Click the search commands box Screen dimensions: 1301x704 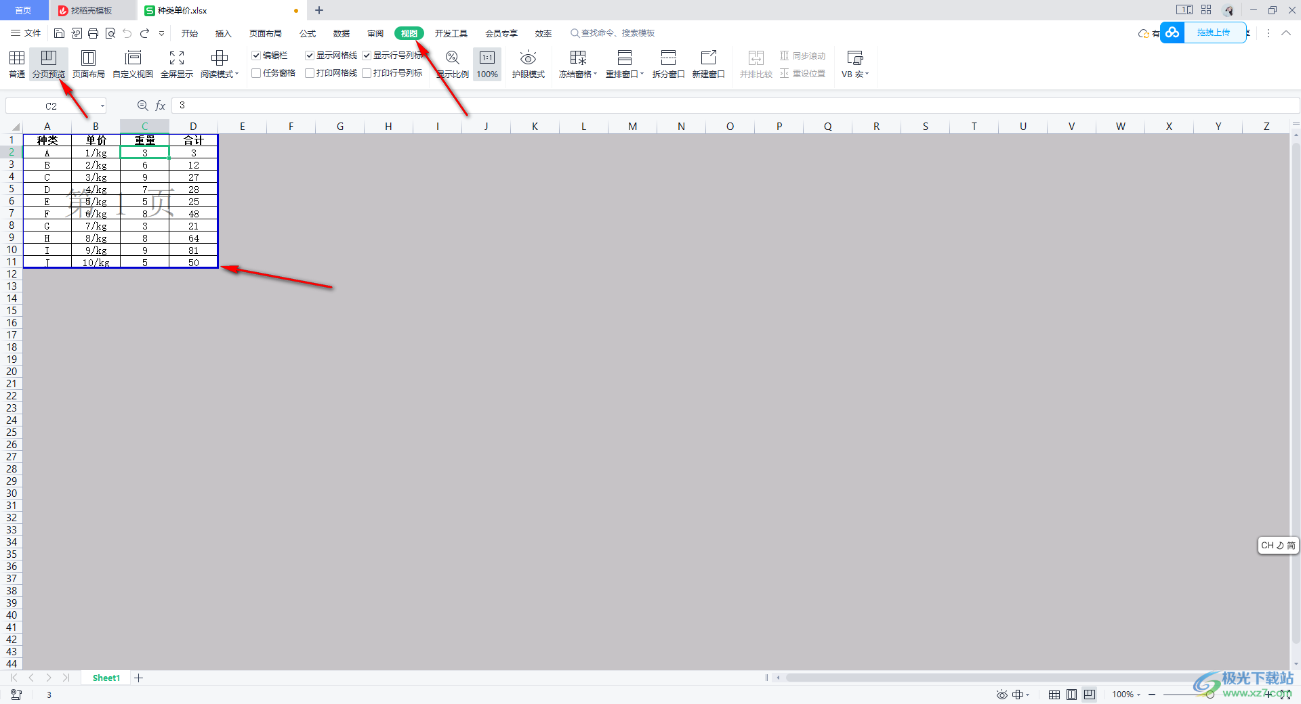613,33
